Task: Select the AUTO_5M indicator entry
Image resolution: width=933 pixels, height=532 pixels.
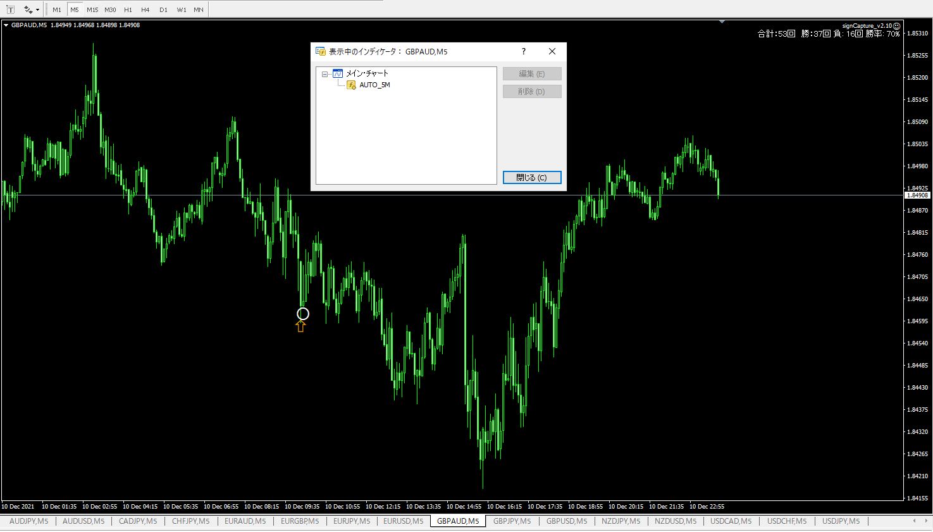Action: click(374, 85)
